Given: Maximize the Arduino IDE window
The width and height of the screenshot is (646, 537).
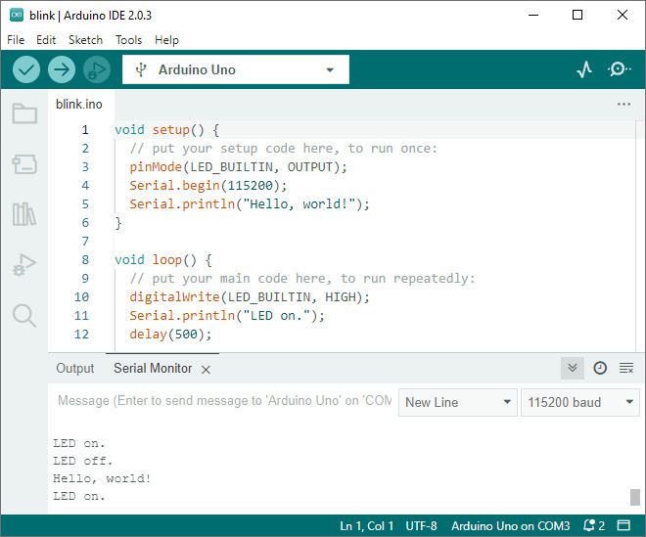Looking at the screenshot, I should click(577, 16).
